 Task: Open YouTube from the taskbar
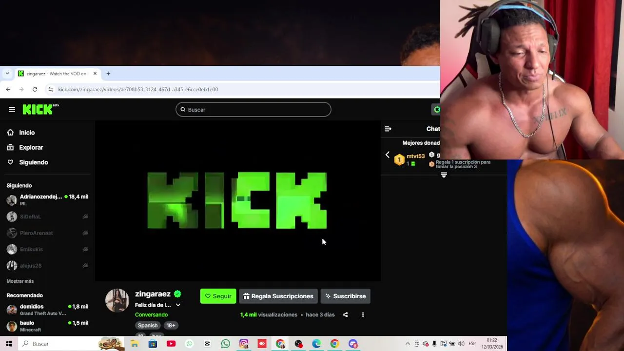pos(171,344)
